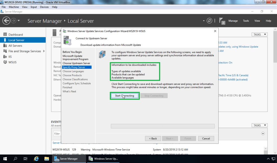Refresh Server Manager with the refresh icon
The width and height of the screenshot is (277, 163).
tap(209, 21)
